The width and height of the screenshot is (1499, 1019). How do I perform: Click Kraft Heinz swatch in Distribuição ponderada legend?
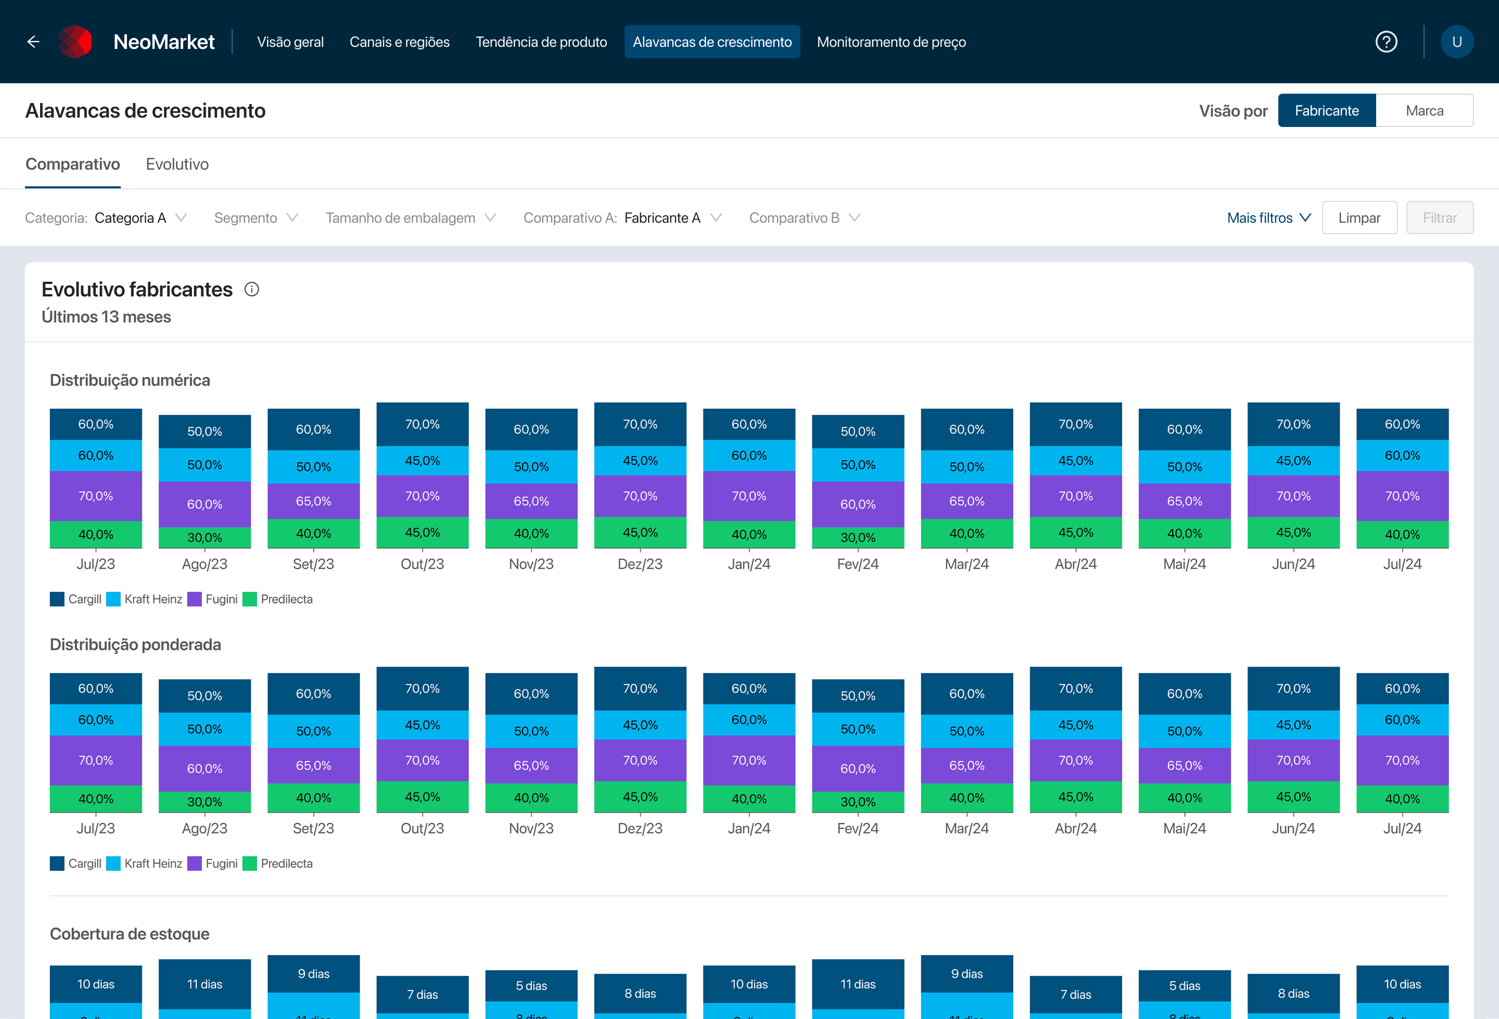coord(113,863)
